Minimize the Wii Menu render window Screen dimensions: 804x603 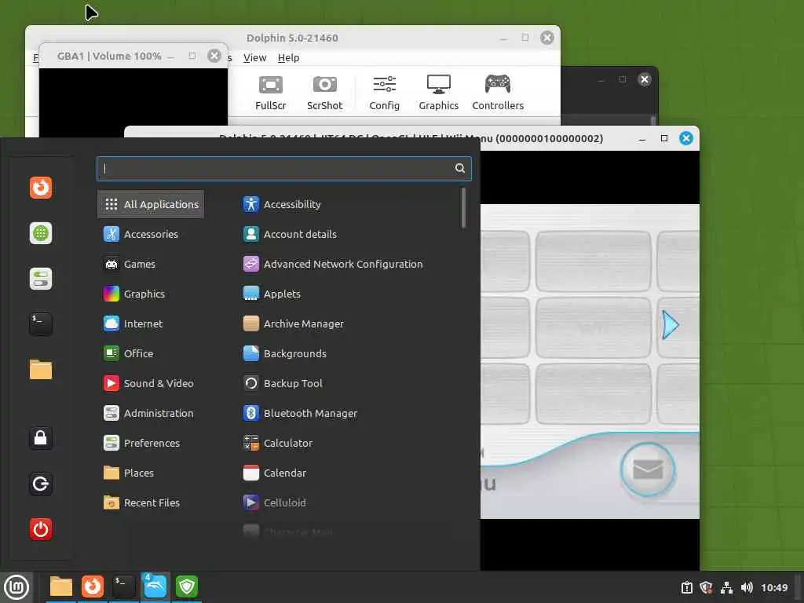642,138
